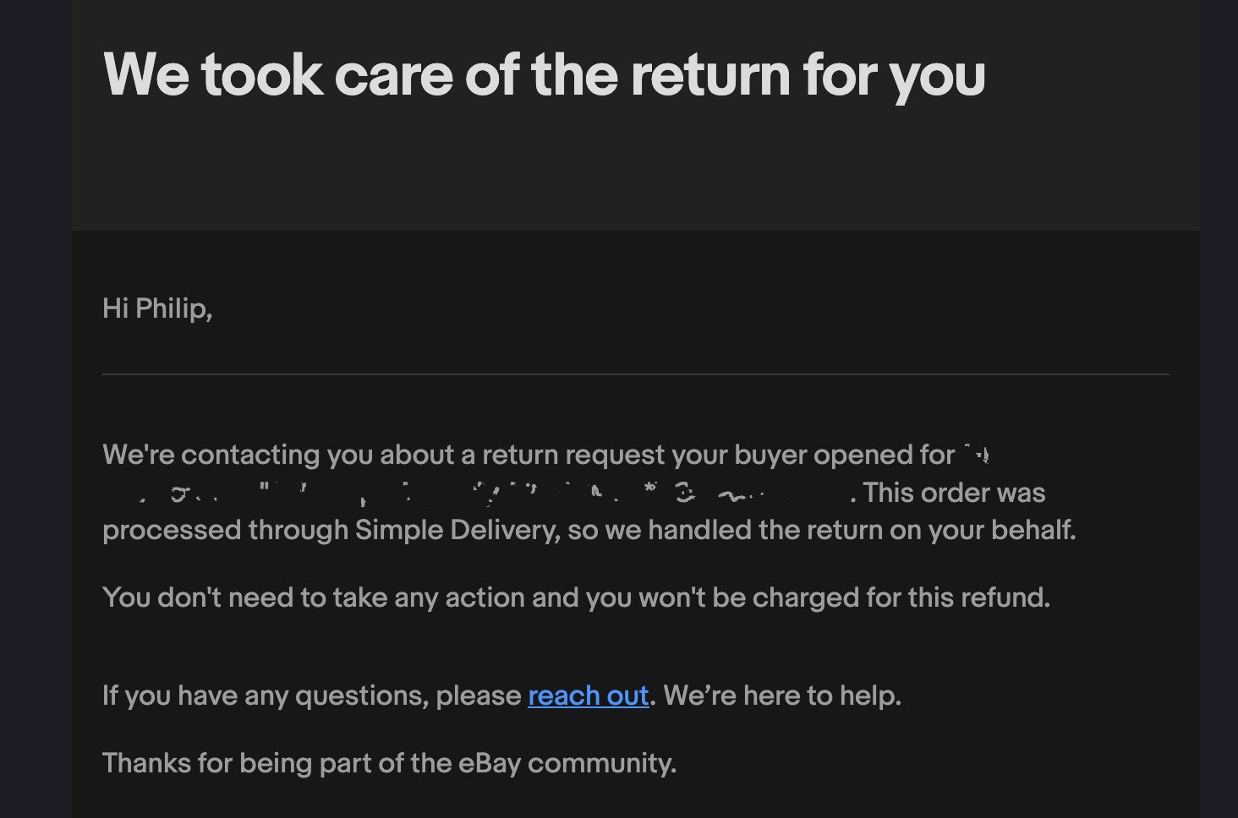Click the "reach out" hyperlink
Viewport: 1238px width, 818px height.
(588, 695)
